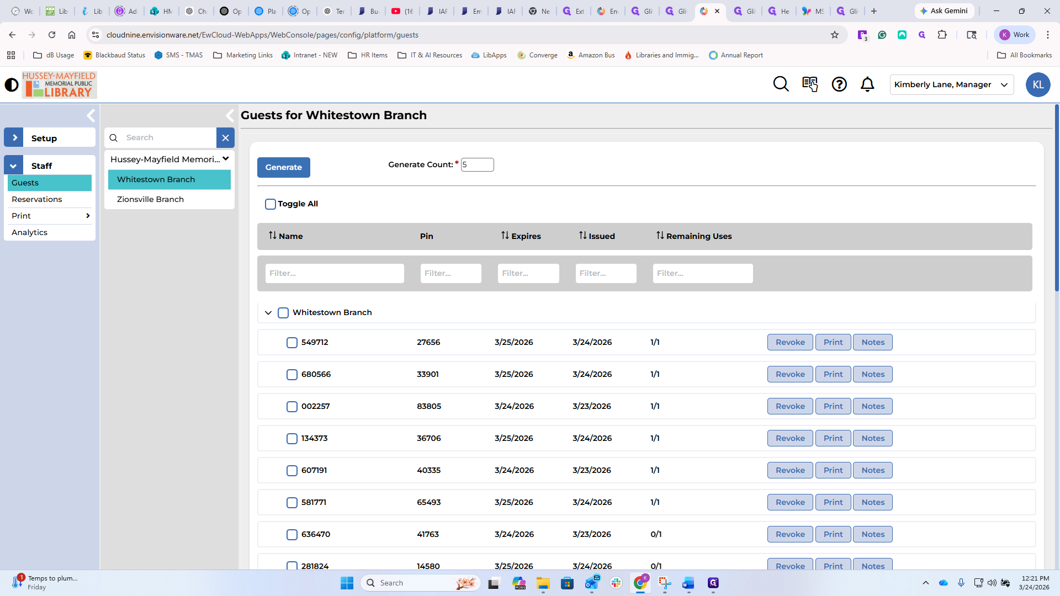This screenshot has height=596, width=1060.
Task: Open the notifications bell icon
Action: coord(867,84)
